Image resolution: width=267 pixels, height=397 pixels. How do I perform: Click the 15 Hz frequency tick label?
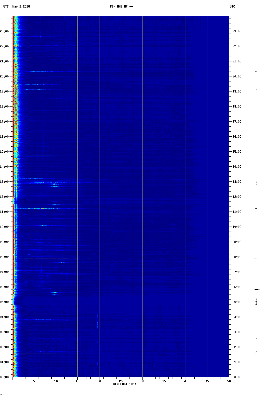[77, 381]
